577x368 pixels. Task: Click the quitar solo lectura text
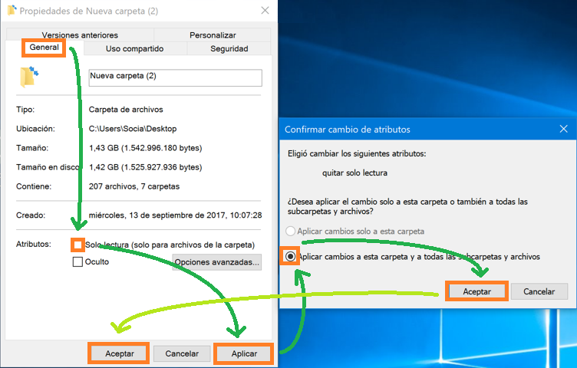click(354, 172)
